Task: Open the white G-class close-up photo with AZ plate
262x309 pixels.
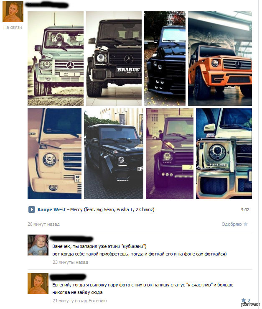Action: [54, 153]
